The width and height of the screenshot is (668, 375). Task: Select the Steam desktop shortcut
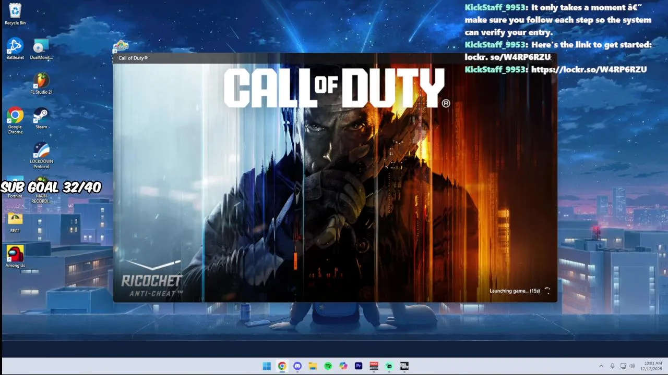coord(41,118)
